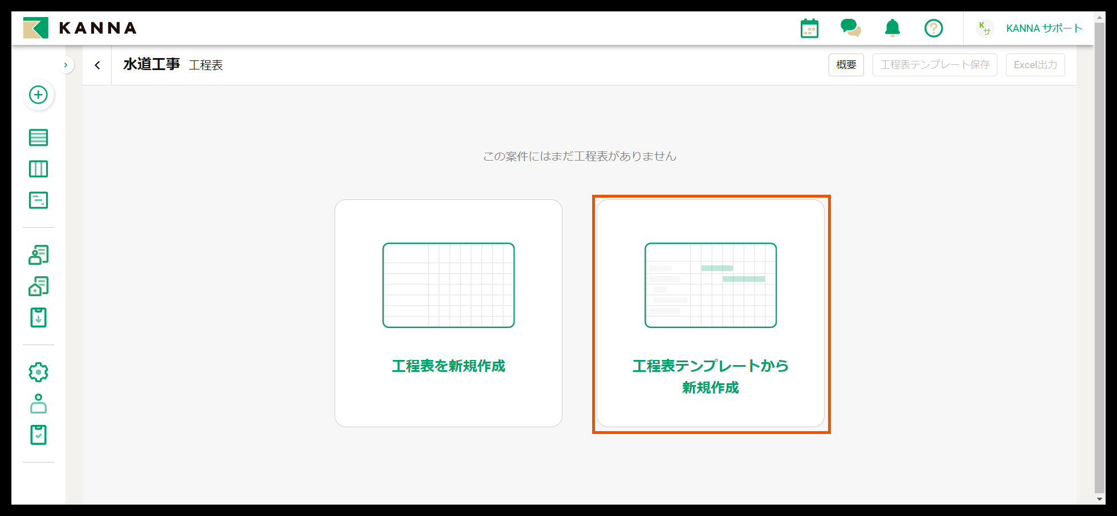Click the plus icon to create new case

(38, 95)
